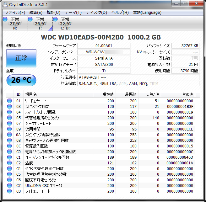Click the ID column header
Viewport: 206px width, 202px height.
(19, 94)
